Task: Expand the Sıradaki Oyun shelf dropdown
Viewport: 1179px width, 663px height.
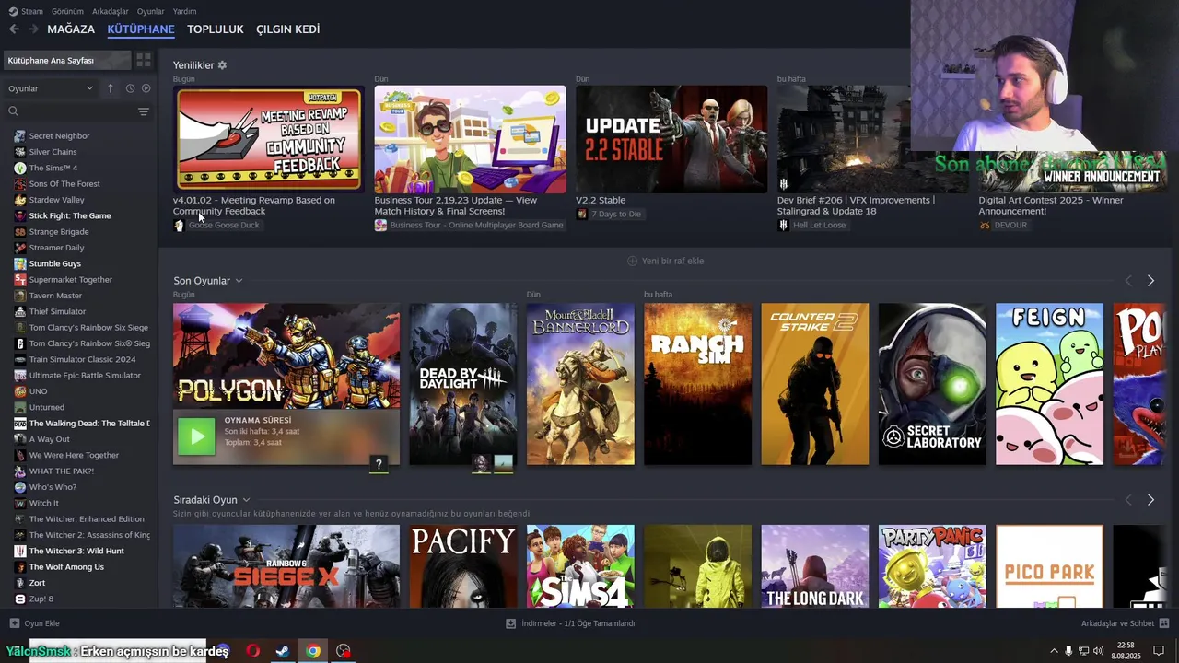Action: [246, 500]
